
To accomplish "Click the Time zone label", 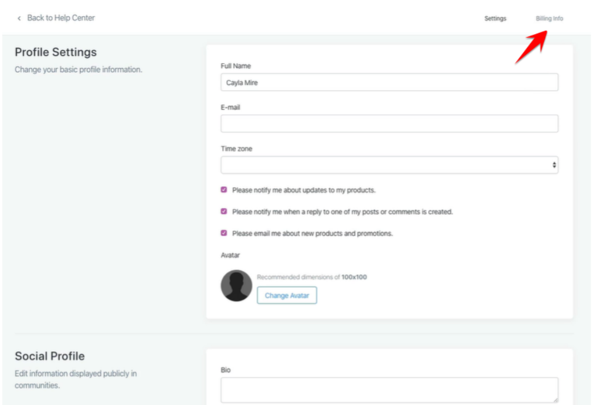I will point(237,148).
